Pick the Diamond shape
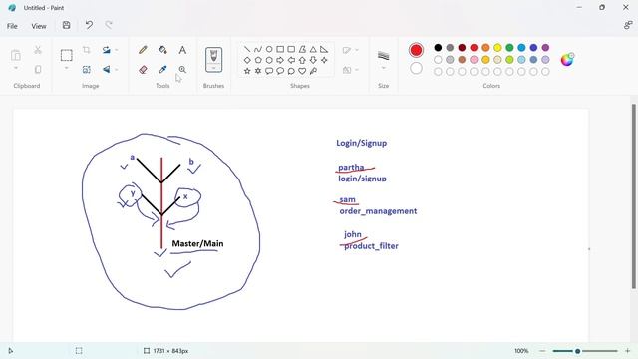The image size is (638, 359). (x=247, y=60)
